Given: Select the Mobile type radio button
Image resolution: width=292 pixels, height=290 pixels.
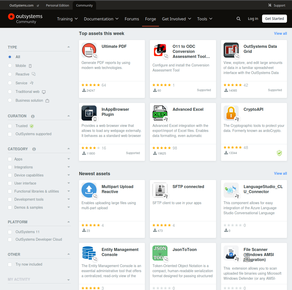Looking at the screenshot, I should 10,66.
